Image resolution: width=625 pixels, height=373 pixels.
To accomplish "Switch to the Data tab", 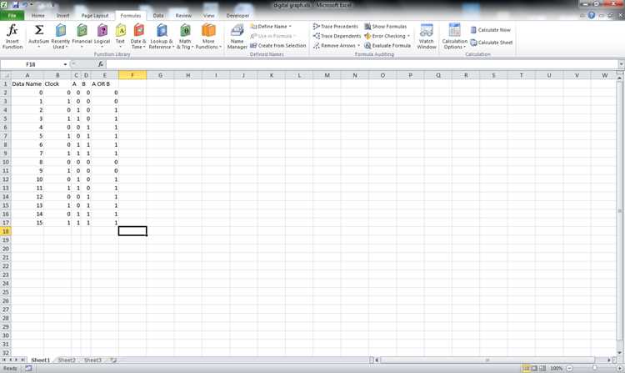I will pos(158,15).
